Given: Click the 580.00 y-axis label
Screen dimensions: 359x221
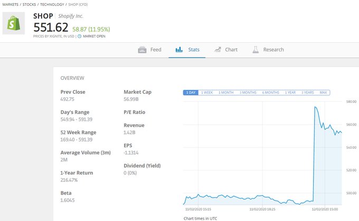Looking at the screenshot, I should 351,102.
